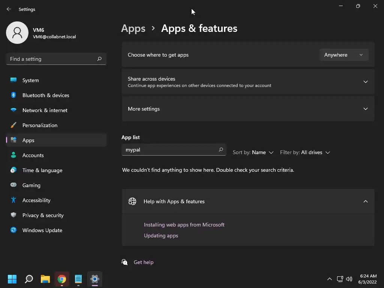Click the back arrow in Settings
The height and width of the screenshot is (288, 384).
[x=9, y=9]
